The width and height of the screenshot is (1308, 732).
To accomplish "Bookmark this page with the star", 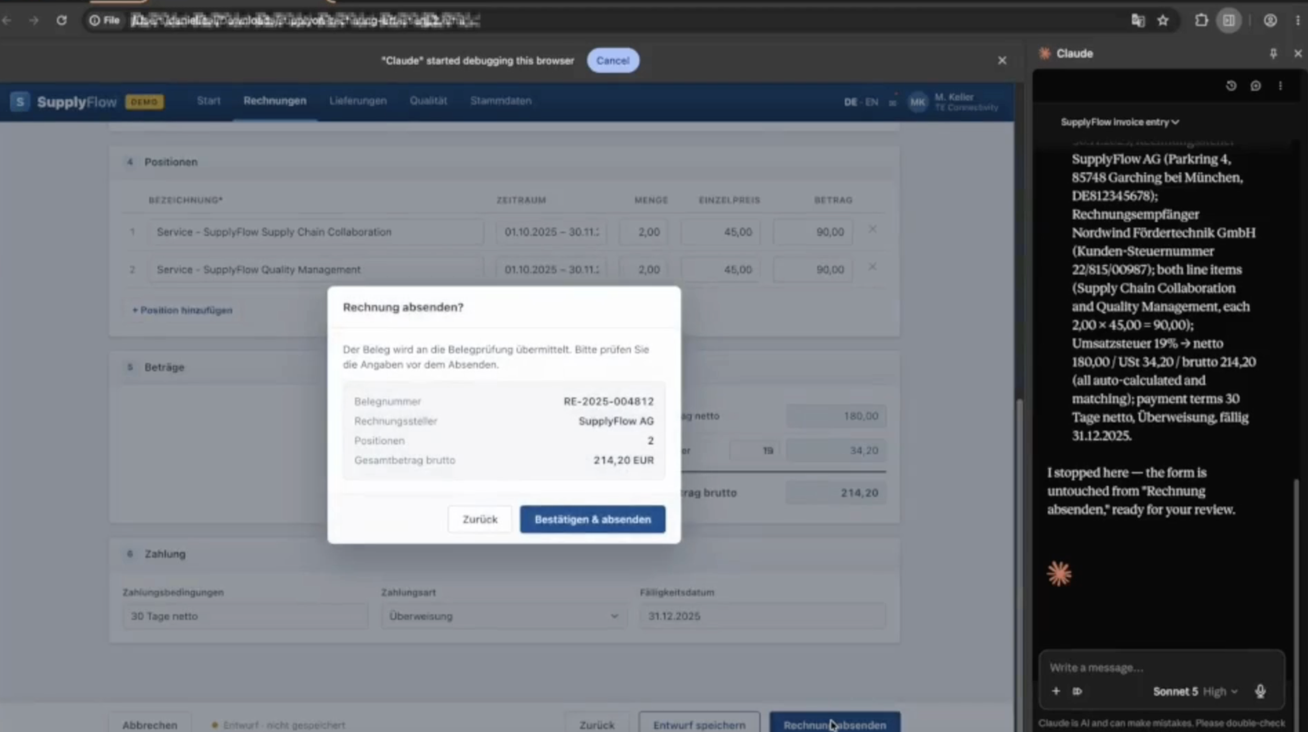I will pyautogui.click(x=1163, y=20).
